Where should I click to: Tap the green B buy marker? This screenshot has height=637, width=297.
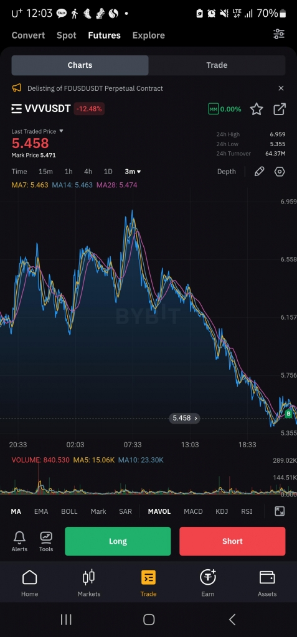point(288,414)
